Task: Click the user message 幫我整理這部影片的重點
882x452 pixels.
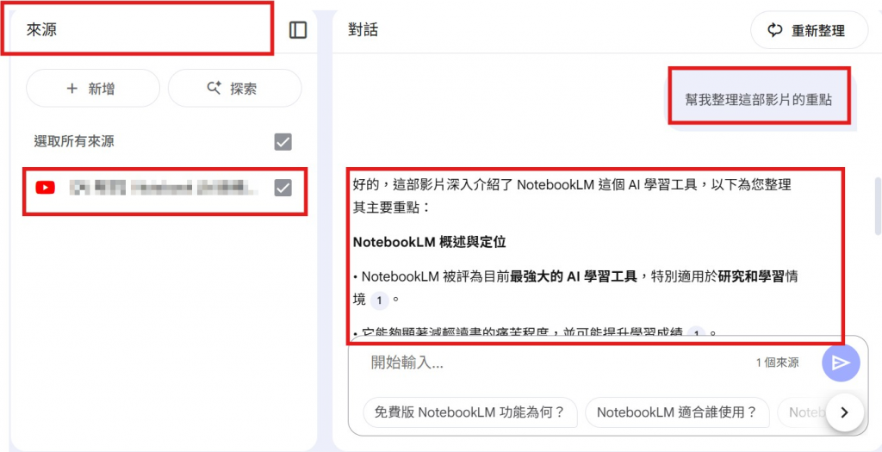Action: [758, 100]
